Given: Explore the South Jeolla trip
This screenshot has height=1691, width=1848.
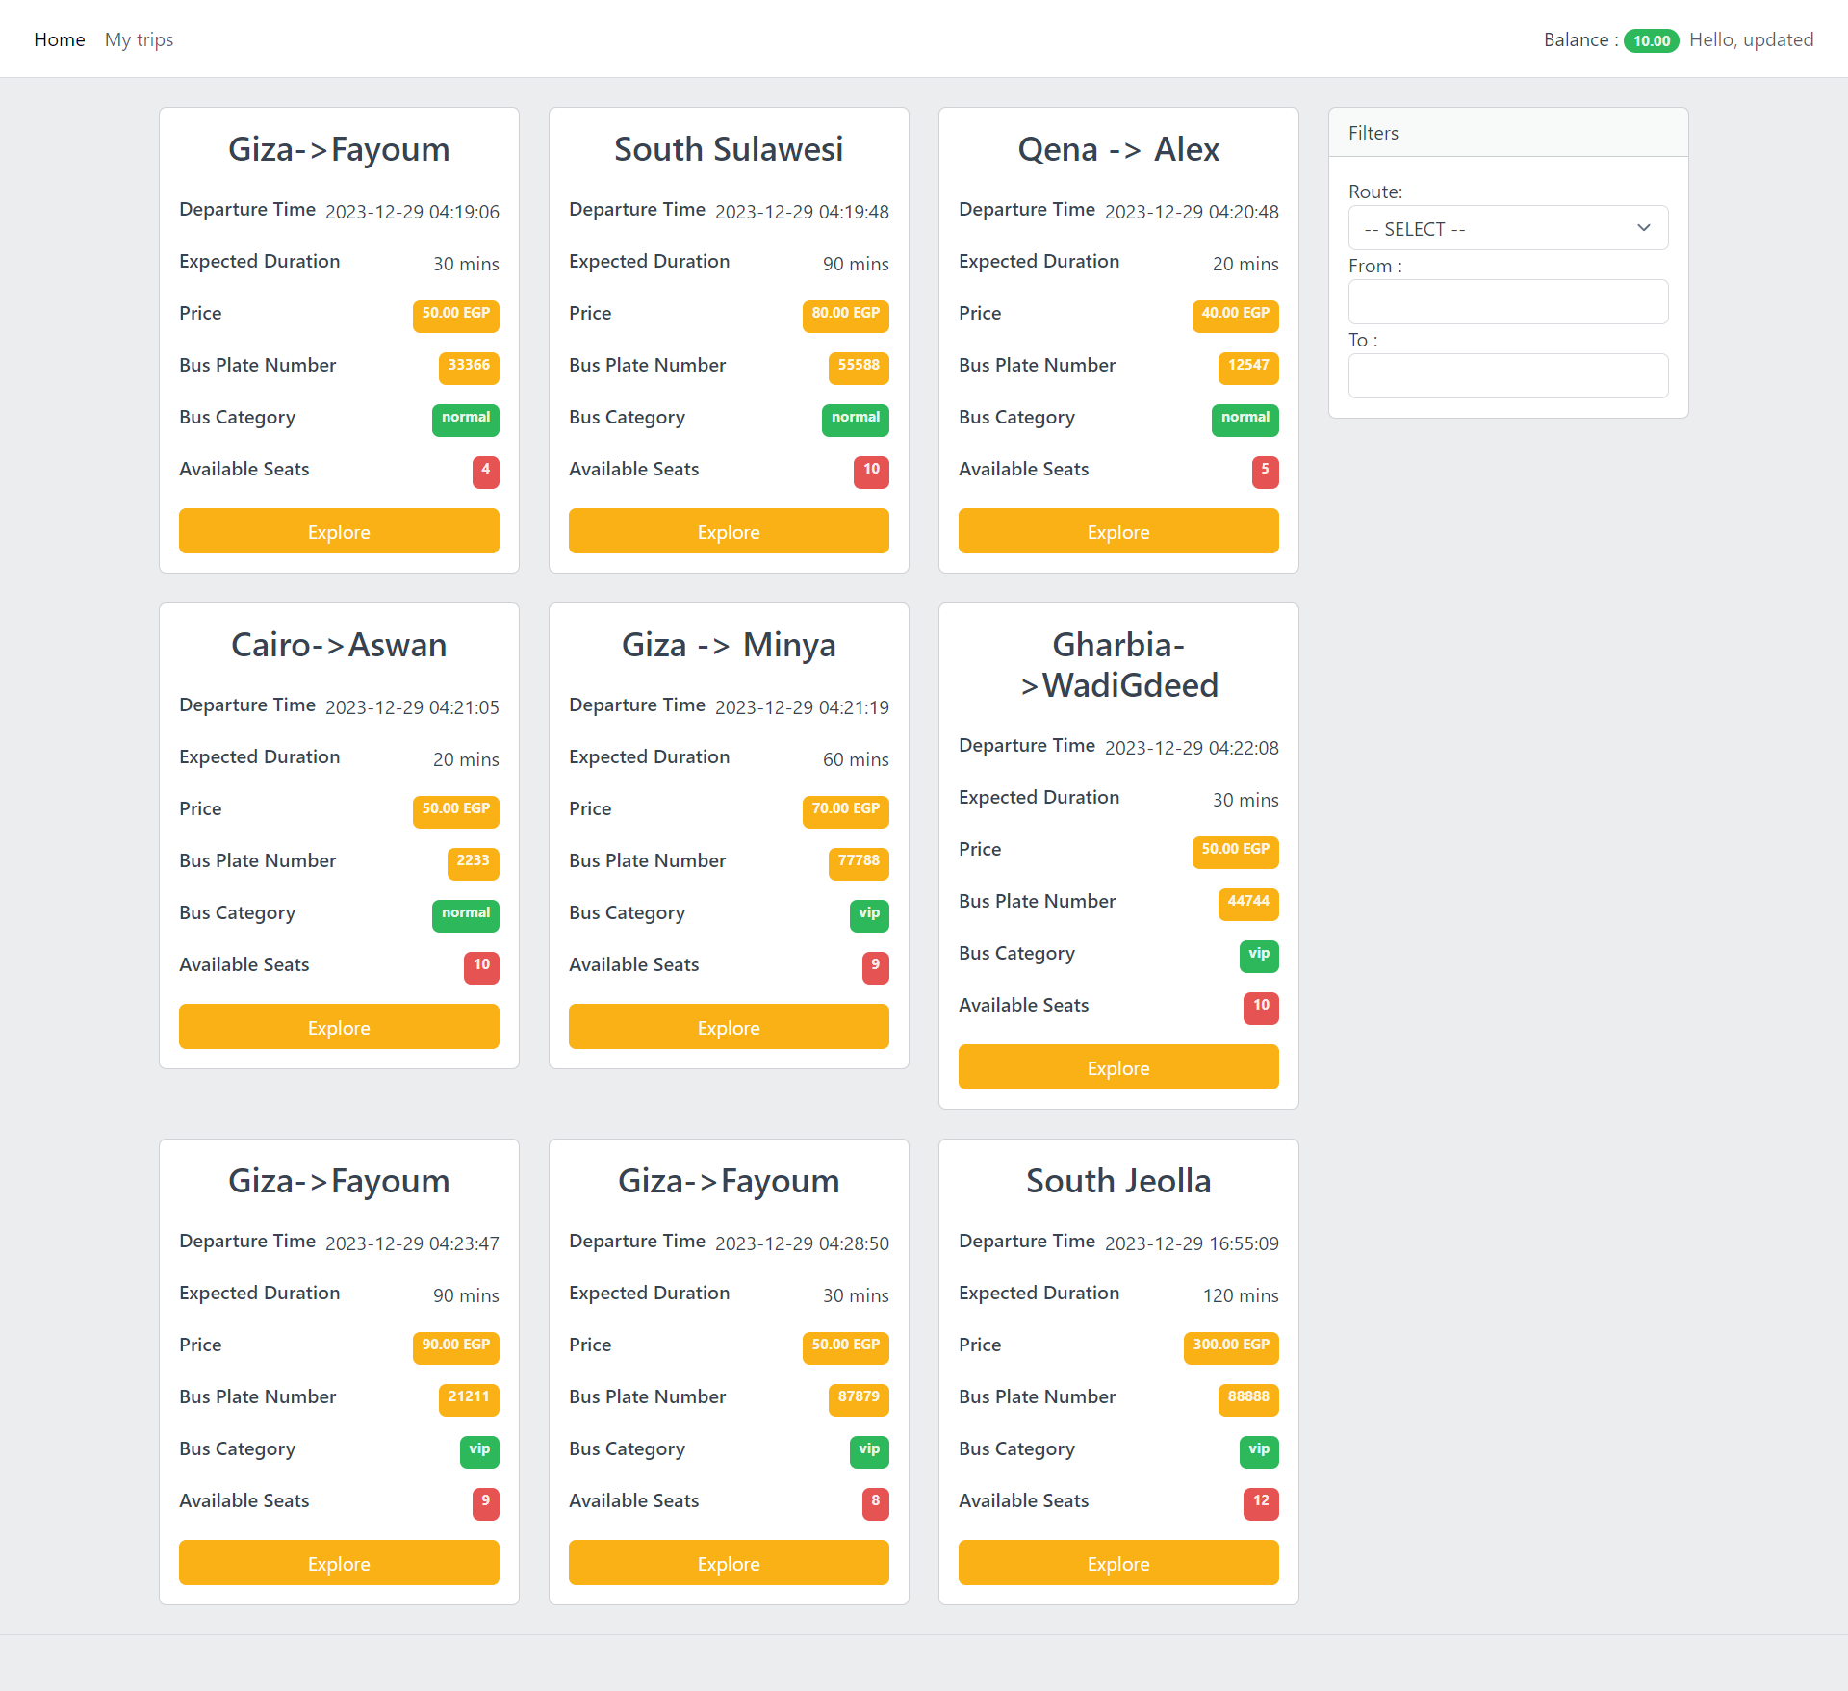Looking at the screenshot, I should [x=1118, y=1563].
